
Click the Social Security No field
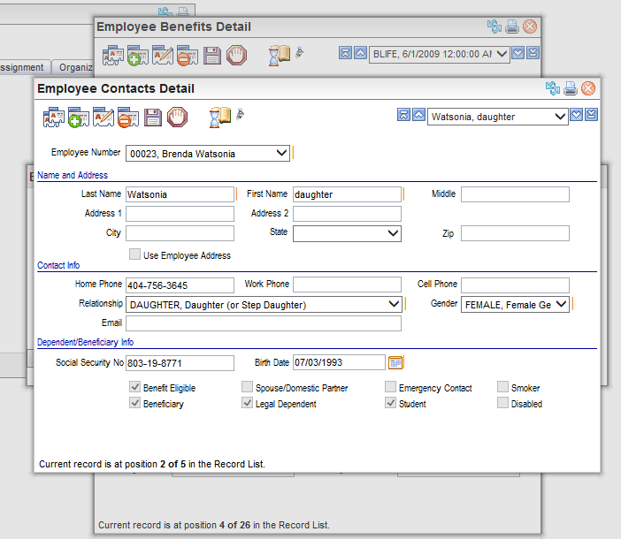pos(180,363)
